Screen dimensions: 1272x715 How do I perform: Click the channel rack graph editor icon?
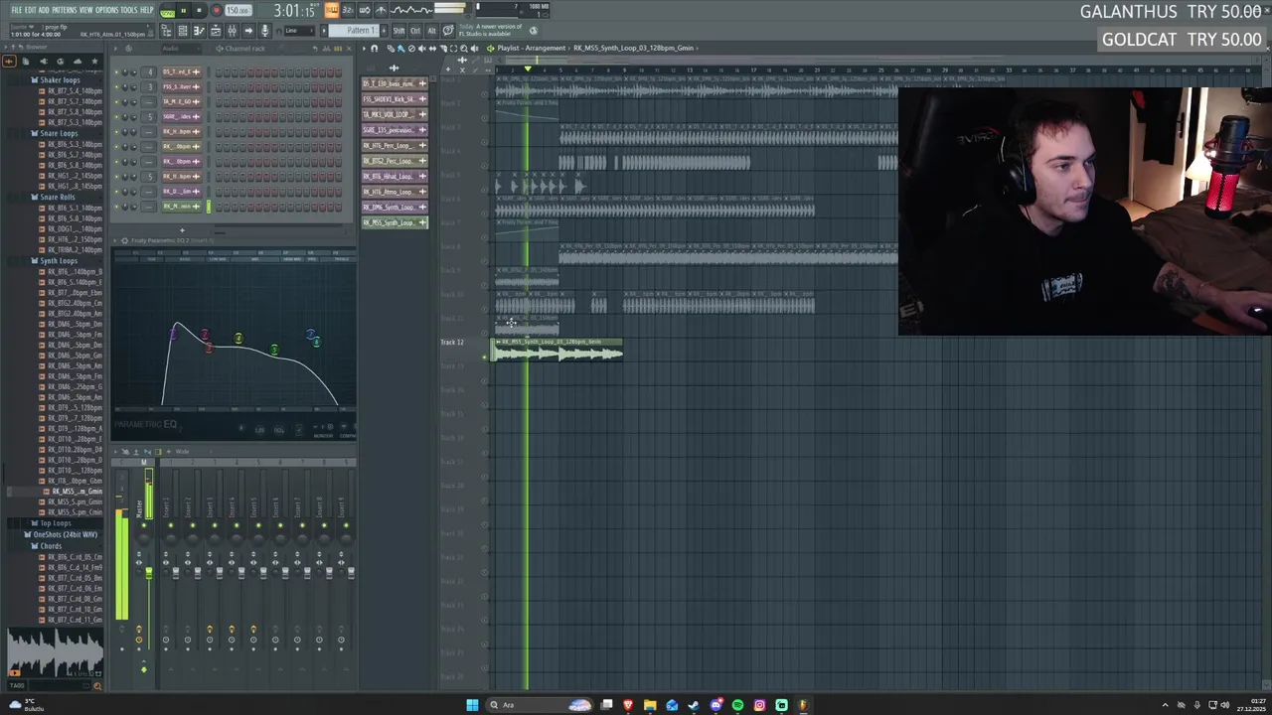click(x=326, y=48)
